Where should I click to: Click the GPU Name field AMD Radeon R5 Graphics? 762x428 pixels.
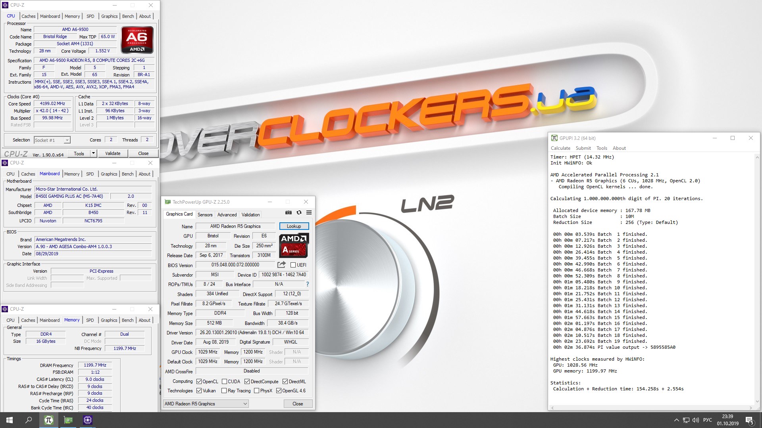point(235,226)
